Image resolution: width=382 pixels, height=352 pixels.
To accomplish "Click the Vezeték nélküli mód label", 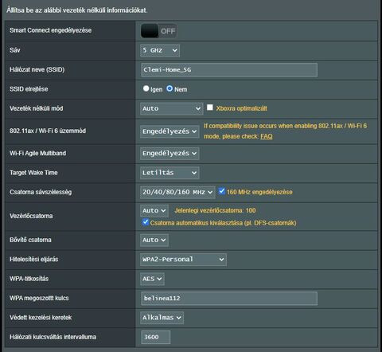I will [37, 108].
